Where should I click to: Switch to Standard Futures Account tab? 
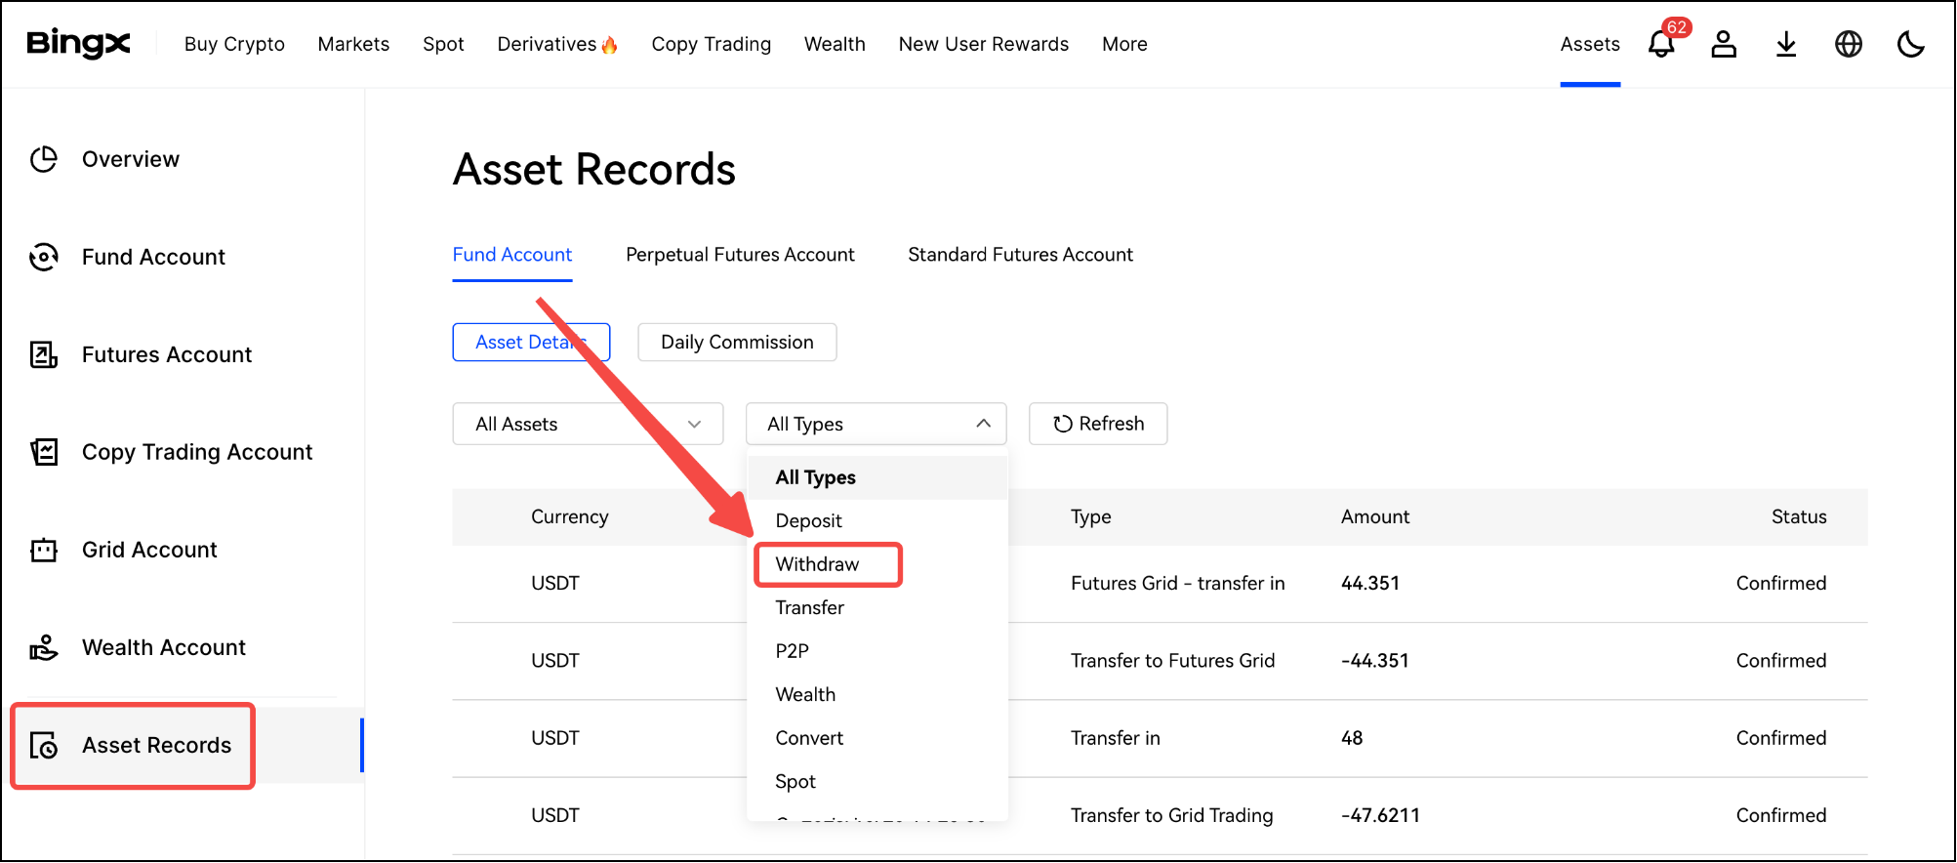point(1020,255)
